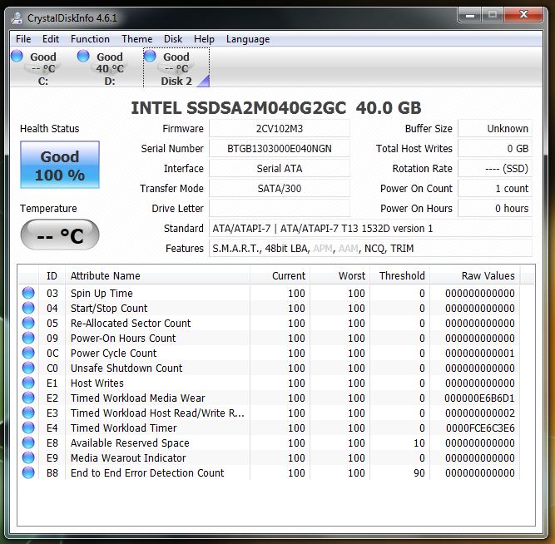The height and width of the screenshot is (544, 555).
Task: Select the C: drive tab
Action: (43, 68)
